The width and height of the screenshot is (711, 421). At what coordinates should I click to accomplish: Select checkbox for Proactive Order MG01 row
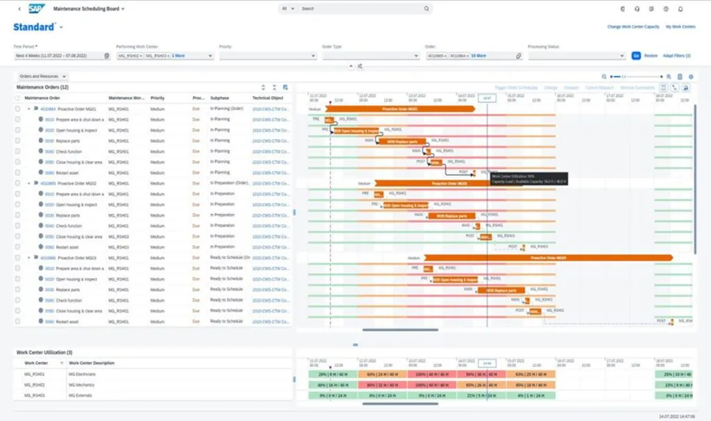17,109
